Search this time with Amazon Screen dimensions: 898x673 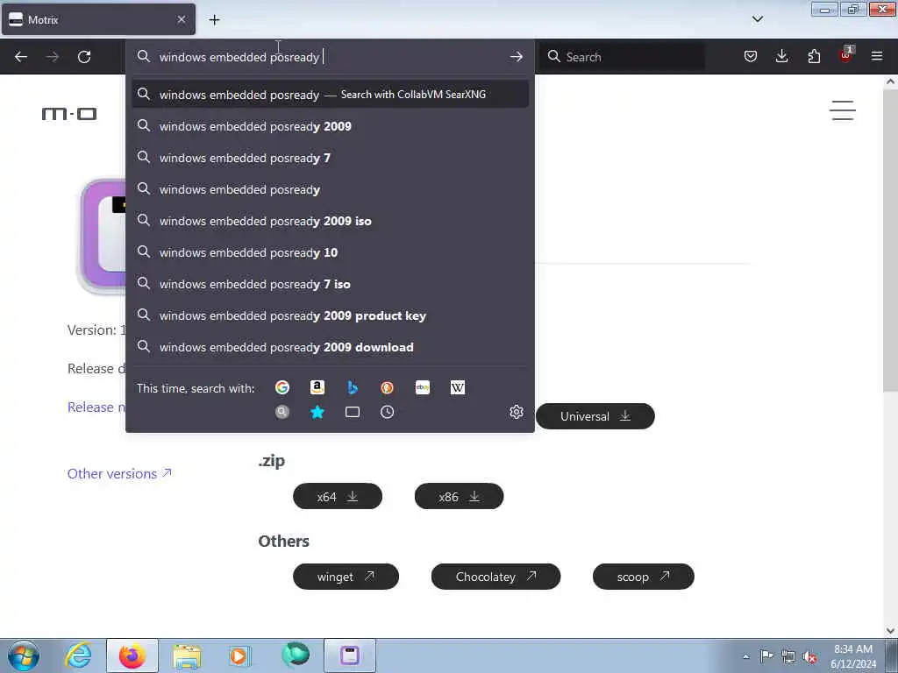pyautogui.click(x=317, y=387)
